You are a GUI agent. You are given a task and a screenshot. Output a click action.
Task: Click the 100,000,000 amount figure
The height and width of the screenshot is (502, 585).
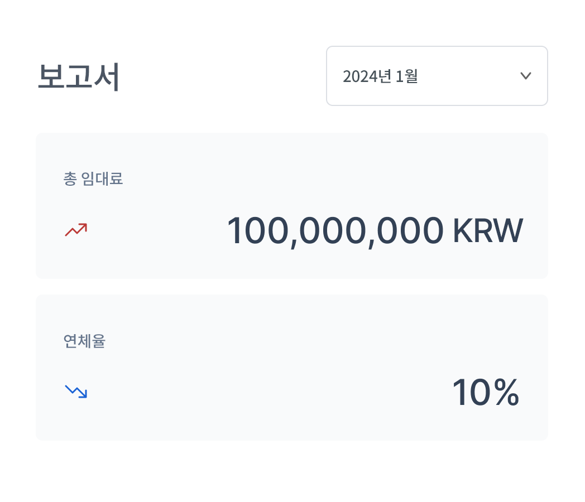tap(335, 231)
